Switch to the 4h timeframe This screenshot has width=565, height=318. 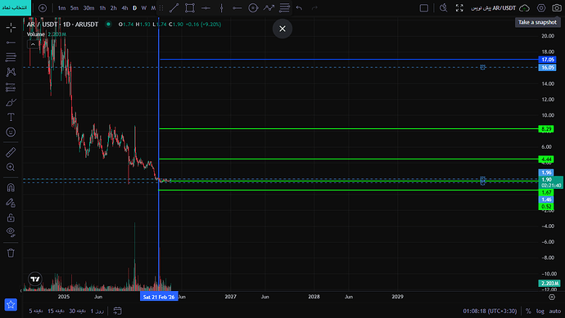point(124,8)
